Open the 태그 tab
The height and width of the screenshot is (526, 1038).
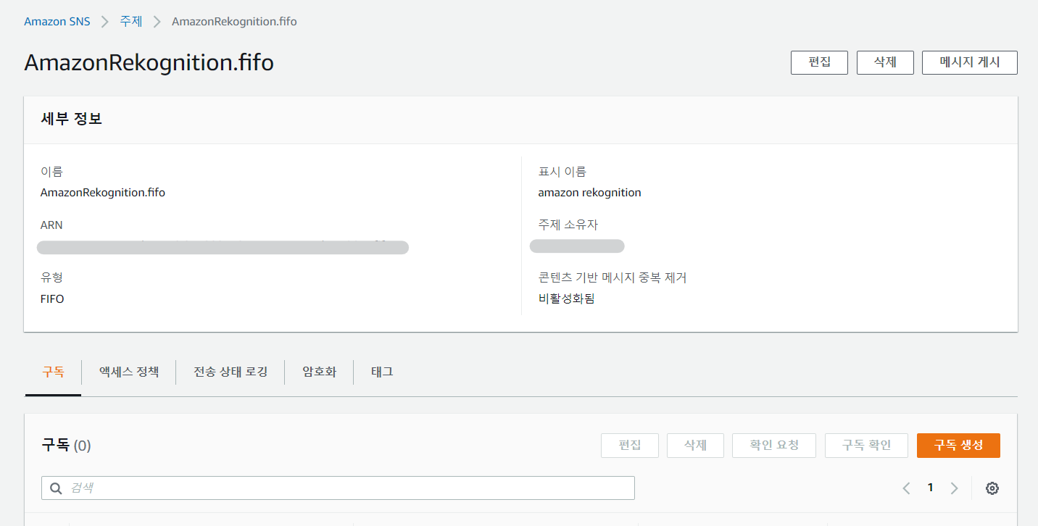(382, 372)
